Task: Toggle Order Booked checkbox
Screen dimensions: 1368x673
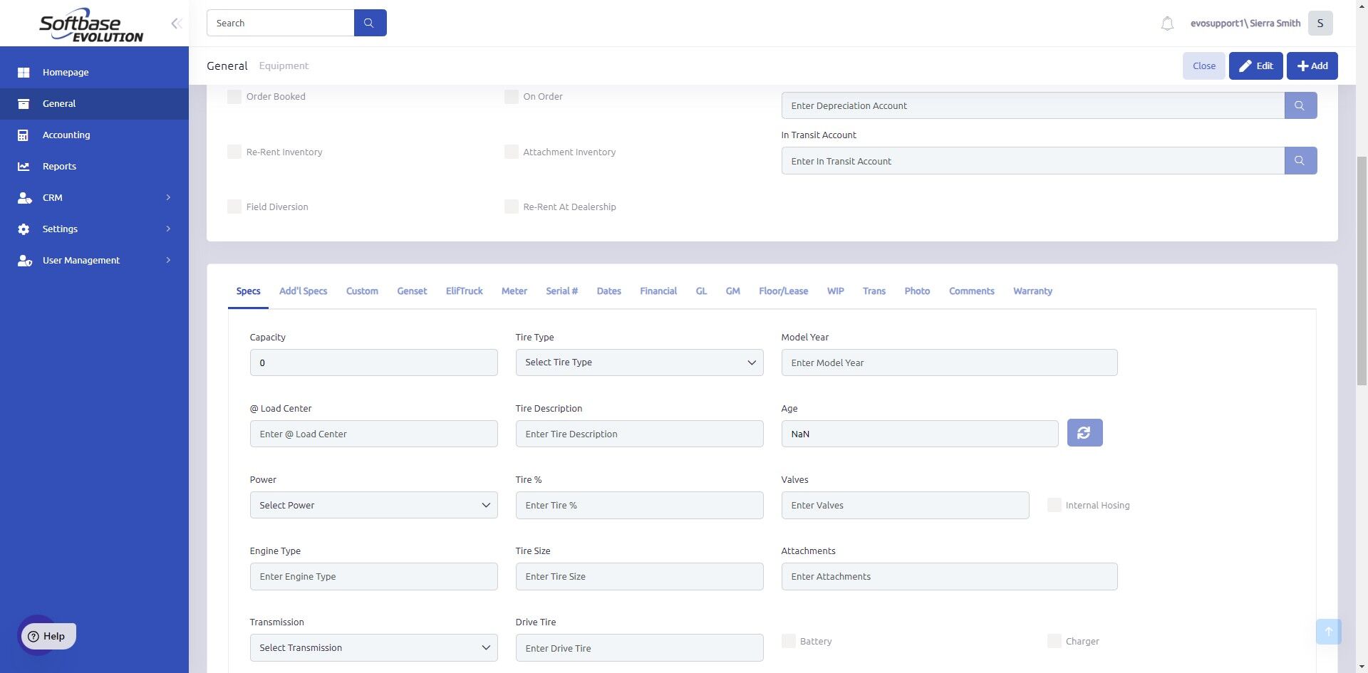Action: coord(234,96)
